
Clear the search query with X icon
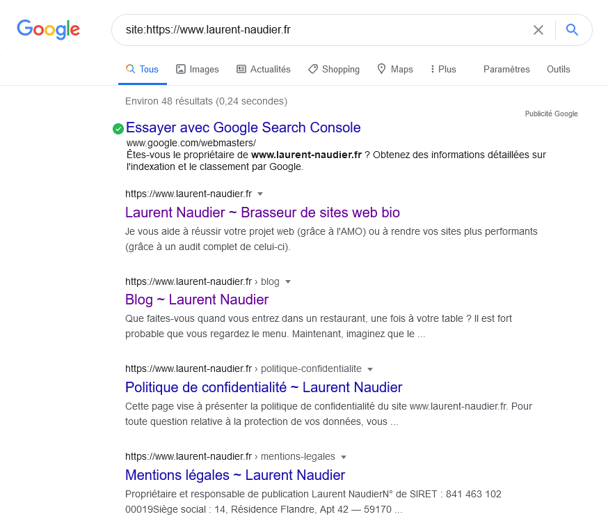coord(538,30)
